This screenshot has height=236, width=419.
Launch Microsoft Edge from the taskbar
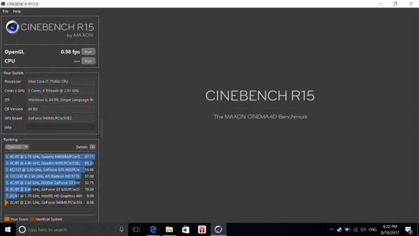(153, 229)
